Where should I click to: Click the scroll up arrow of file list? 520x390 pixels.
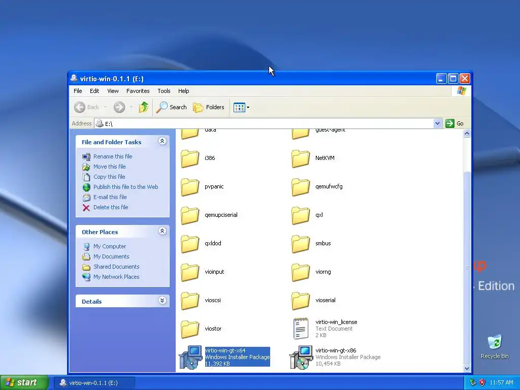(467, 134)
